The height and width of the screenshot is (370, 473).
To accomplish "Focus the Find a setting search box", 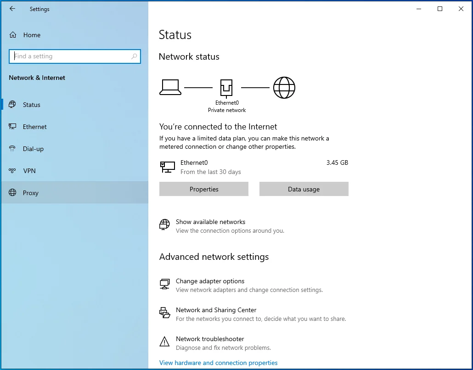I will [75, 56].
